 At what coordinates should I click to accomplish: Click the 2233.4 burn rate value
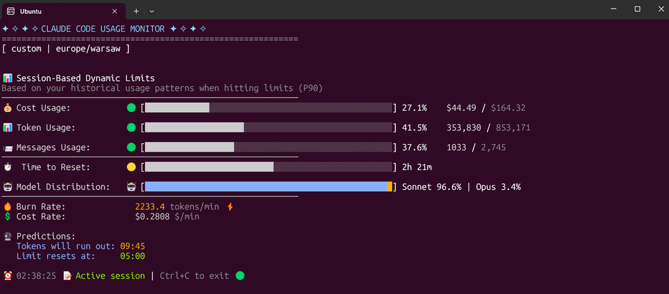(x=151, y=207)
